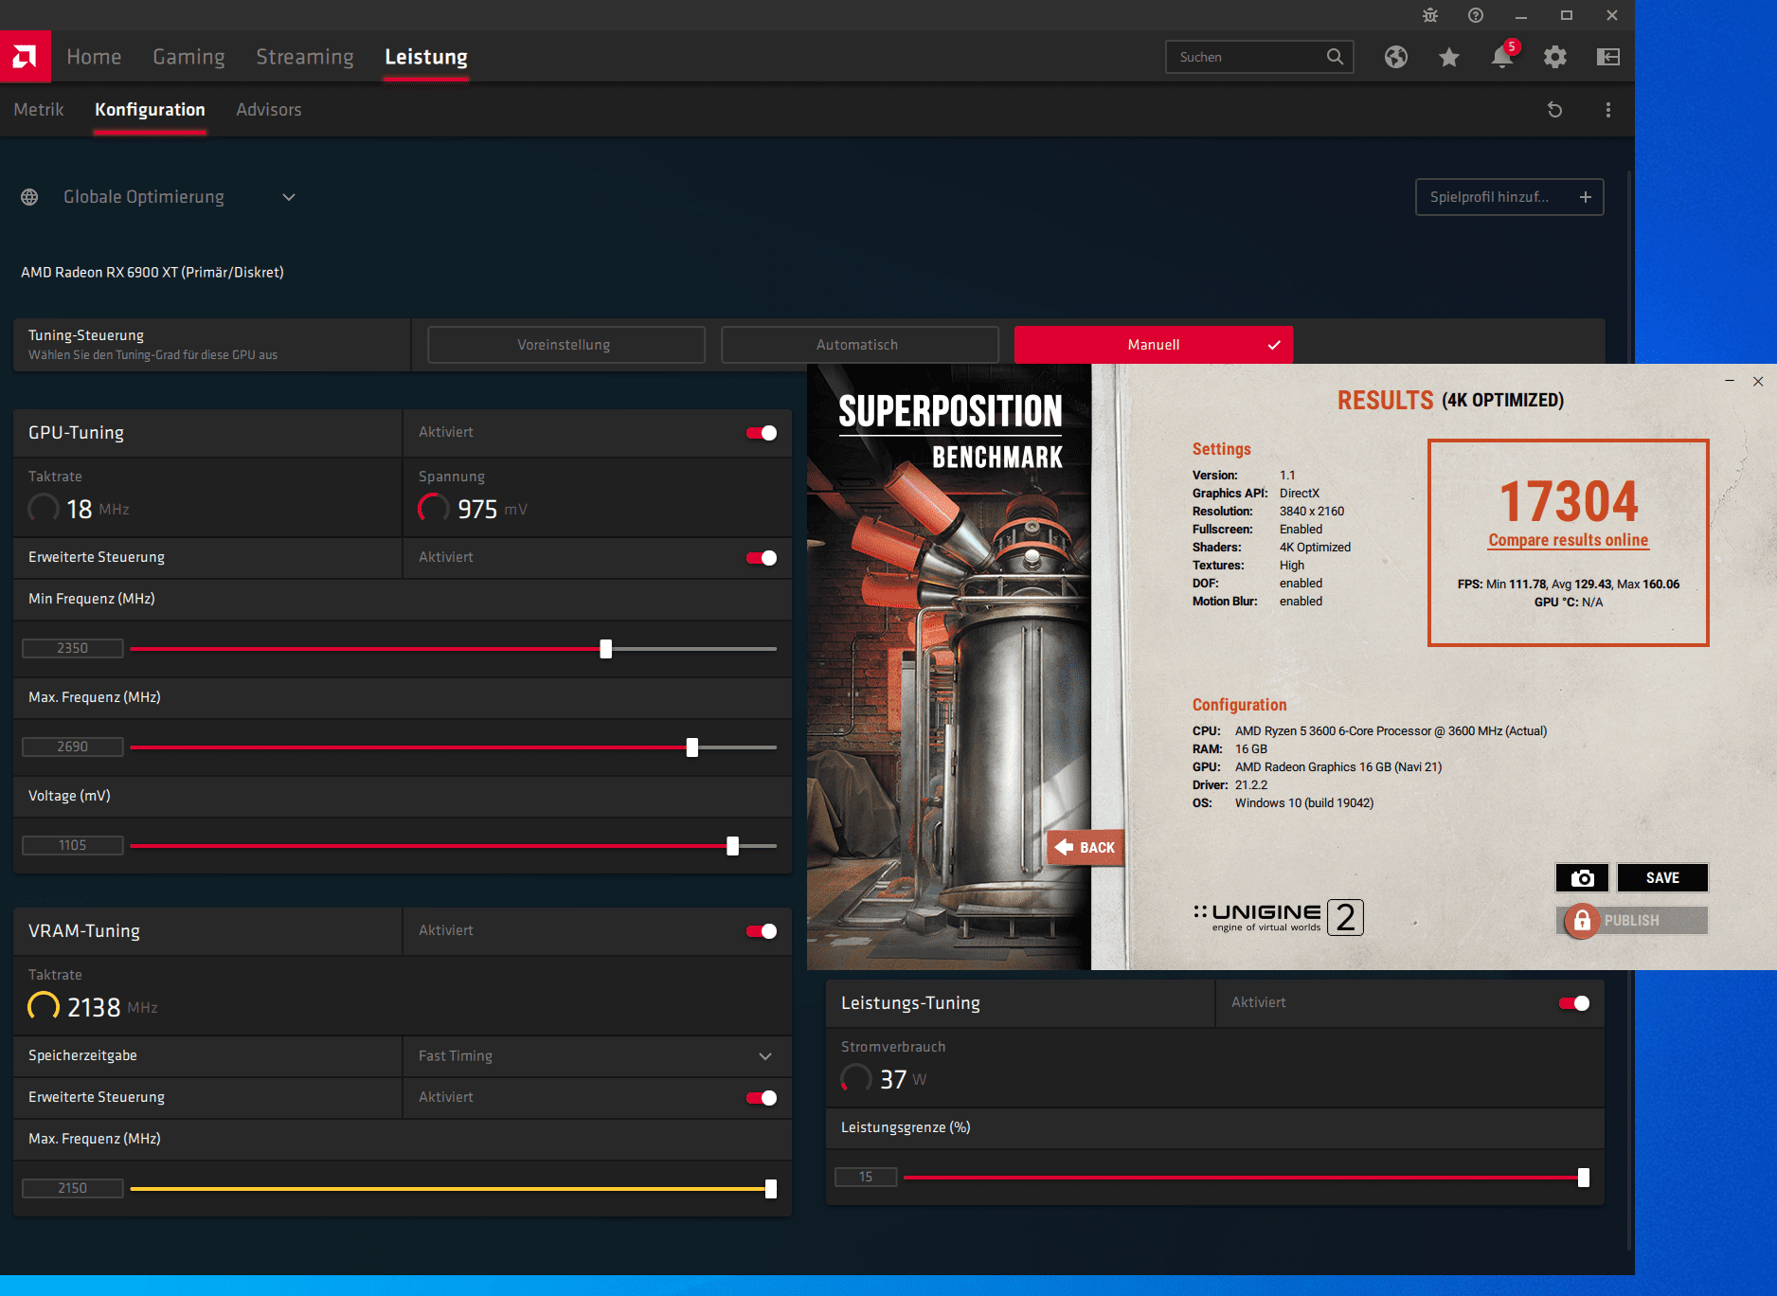Viewport: 1777px width, 1296px height.
Task: Open the three-dot more options menu
Action: tap(1607, 110)
